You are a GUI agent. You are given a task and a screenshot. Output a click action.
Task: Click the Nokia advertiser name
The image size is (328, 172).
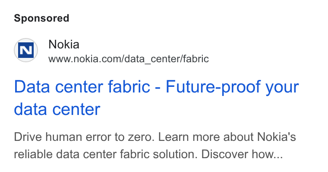64,45
